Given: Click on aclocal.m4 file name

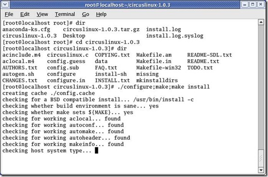Looking at the screenshot, I should coord(18,61).
